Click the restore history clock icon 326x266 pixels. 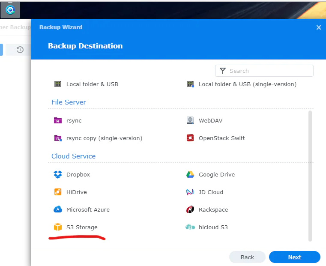20,50
